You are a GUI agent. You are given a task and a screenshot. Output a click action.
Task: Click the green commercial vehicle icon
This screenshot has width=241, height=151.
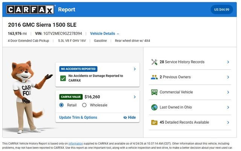click(x=154, y=92)
